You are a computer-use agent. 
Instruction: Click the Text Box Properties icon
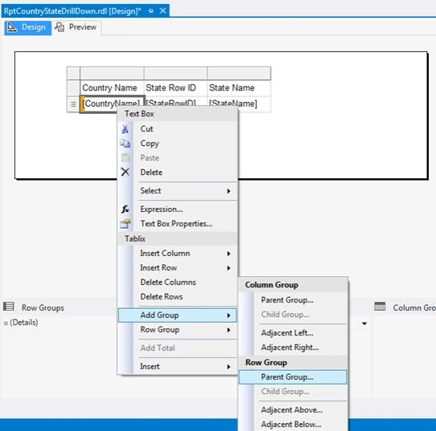pos(125,224)
